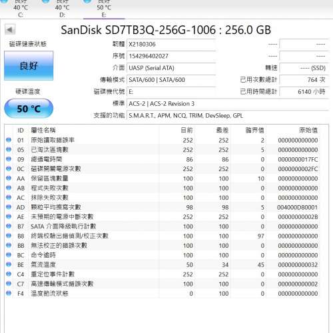The height and width of the screenshot is (333, 333).
Task: Click the power-on count value 764 次
Action: [x=304, y=80]
